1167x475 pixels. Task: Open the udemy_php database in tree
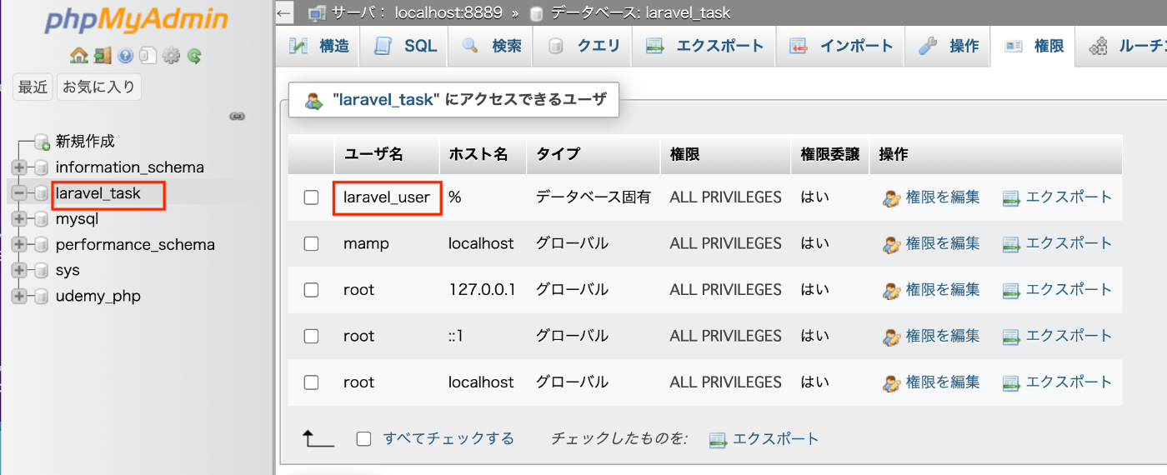point(98,296)
